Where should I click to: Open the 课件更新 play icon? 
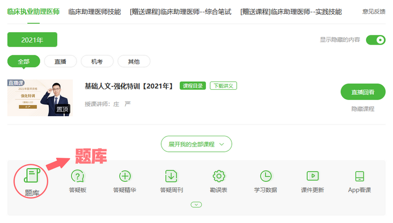[312, 176]
